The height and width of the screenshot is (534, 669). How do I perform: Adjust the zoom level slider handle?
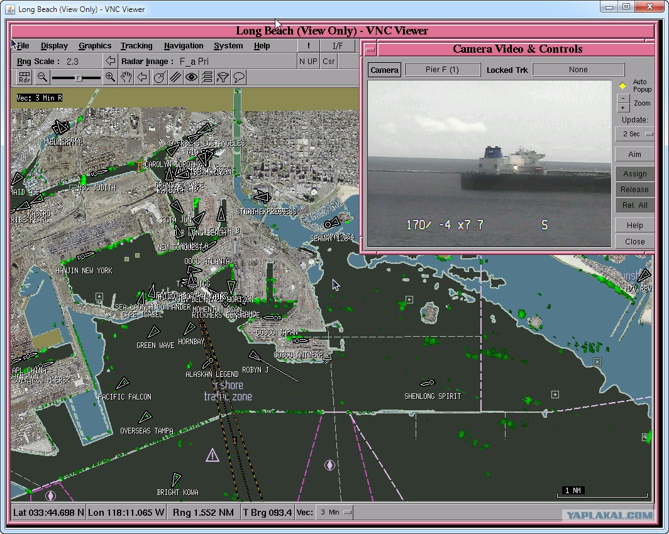79,78
